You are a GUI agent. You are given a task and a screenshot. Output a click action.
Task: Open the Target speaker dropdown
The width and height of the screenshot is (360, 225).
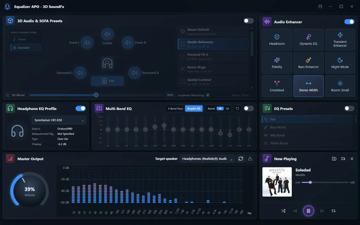(x=207, y=159)
